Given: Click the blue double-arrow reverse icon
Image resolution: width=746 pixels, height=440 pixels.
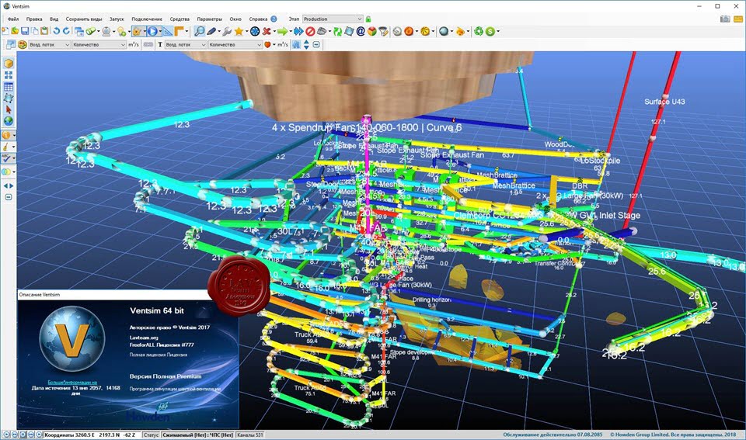Looking at the screenshot, I should pyautogui.click(x=298, y=31).
